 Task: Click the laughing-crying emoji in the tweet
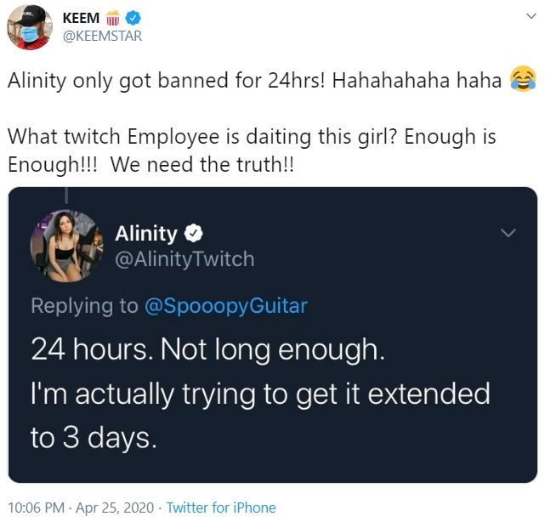(x=524, y=82)
